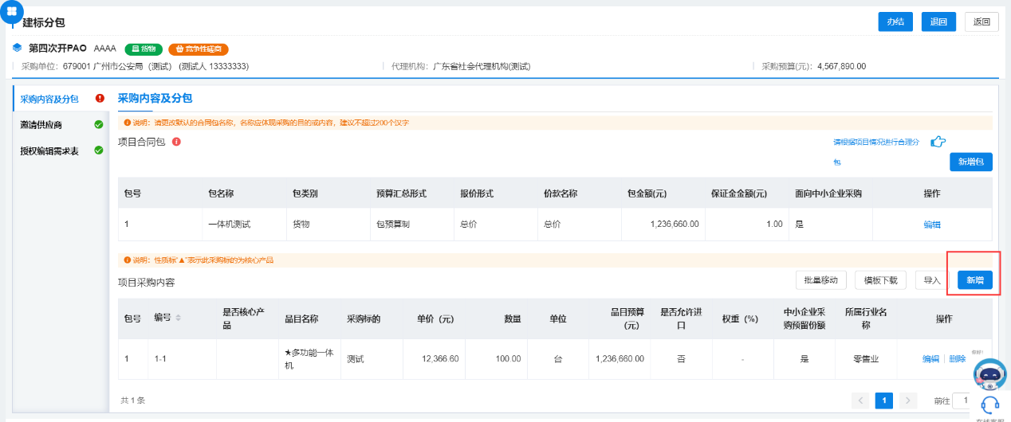Click the layers icon beside 第四次开PAO
The image size is (1011, 422).
click(18, 48)
